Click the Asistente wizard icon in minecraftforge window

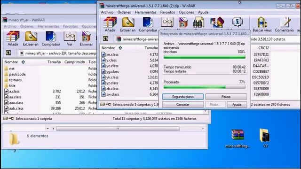tap(217, 23)
